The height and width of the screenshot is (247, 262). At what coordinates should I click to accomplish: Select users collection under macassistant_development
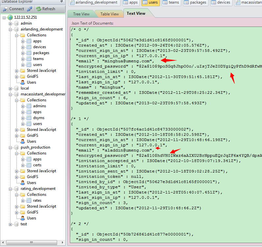38,124
